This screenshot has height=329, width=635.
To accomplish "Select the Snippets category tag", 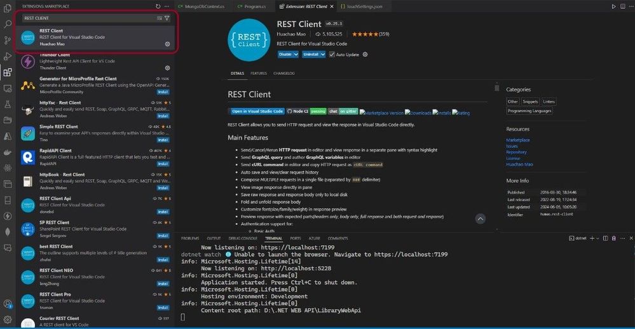I will tap(530, 102).
